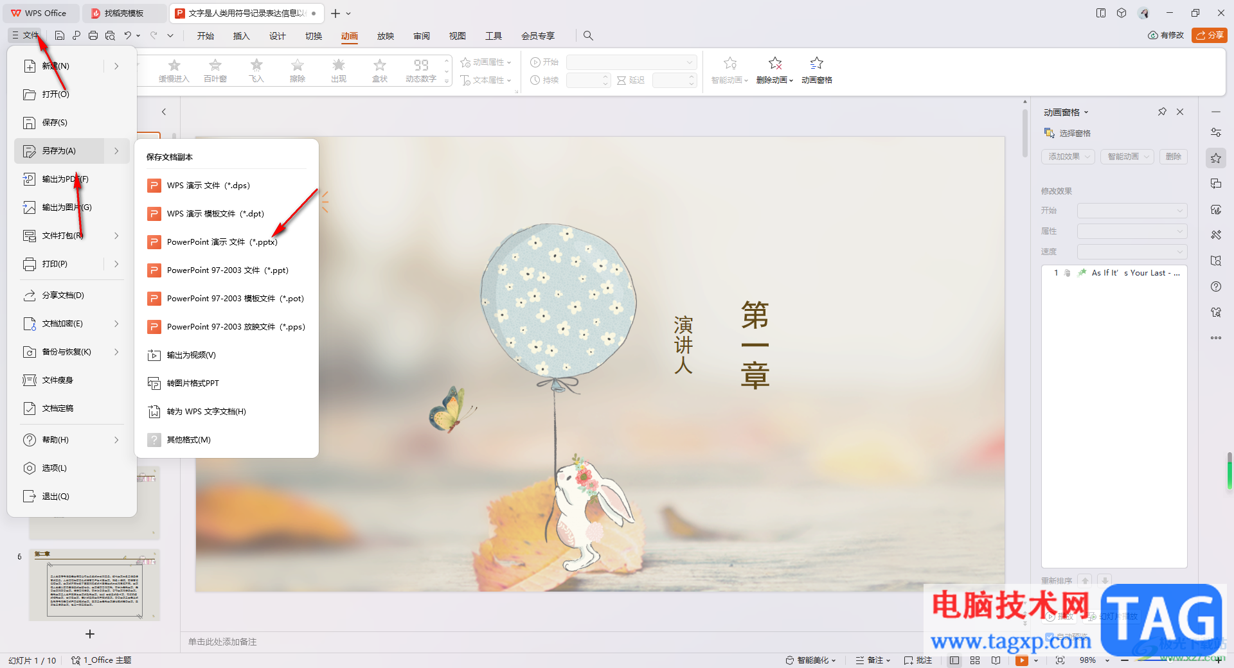Image resolution: width=1234 pixels, height=668 pixels.
Task: Click zoom out minus on zoom slider
Action: pos(1125,660)
